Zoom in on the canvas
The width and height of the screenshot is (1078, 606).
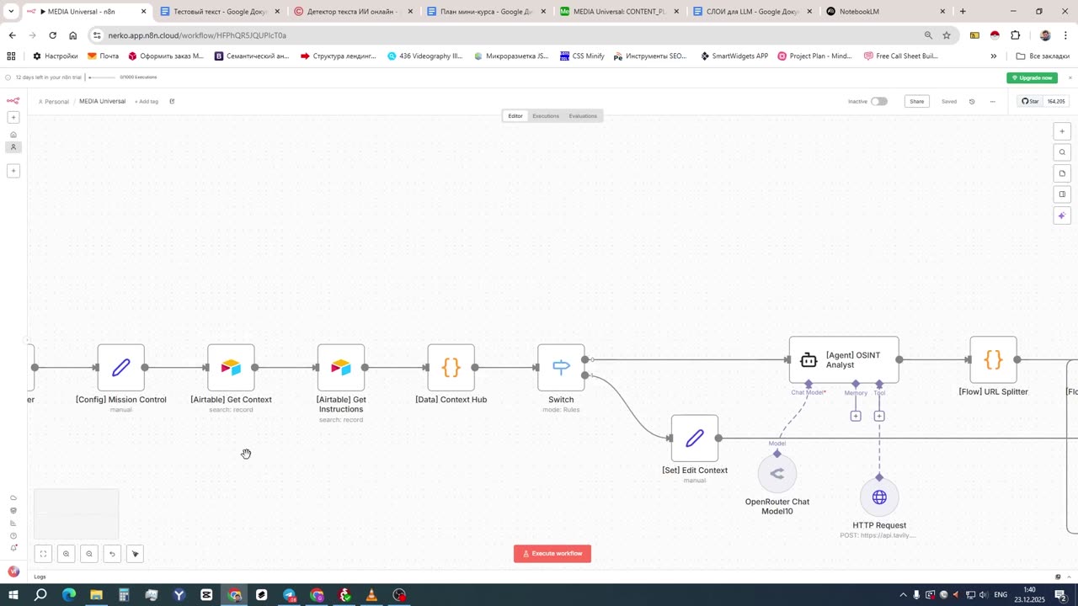point(67,554)
